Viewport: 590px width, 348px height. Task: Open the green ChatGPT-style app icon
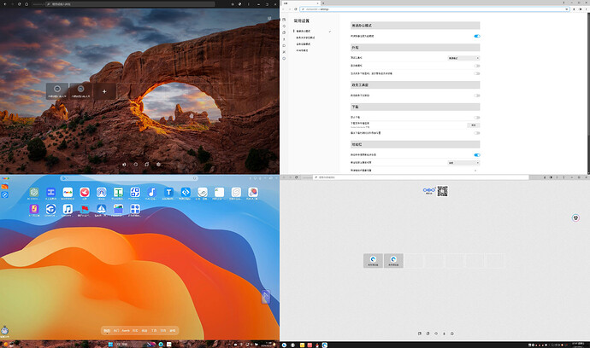pos(34,192)
